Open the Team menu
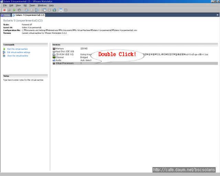 pos(32,6)
